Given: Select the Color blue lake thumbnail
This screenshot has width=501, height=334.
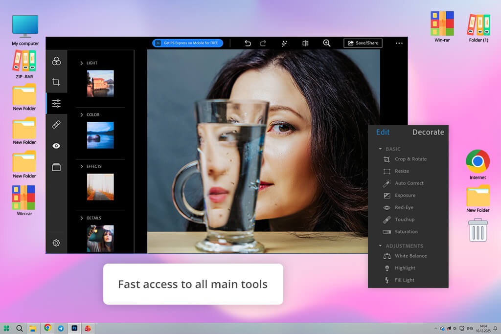Looking at the screenshot, I should pyautogui.click(x=100, y=135).
